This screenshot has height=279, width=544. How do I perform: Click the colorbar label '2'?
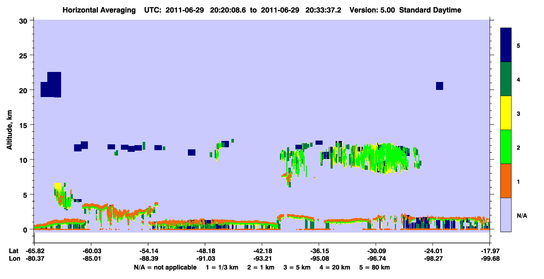(518, 147)
